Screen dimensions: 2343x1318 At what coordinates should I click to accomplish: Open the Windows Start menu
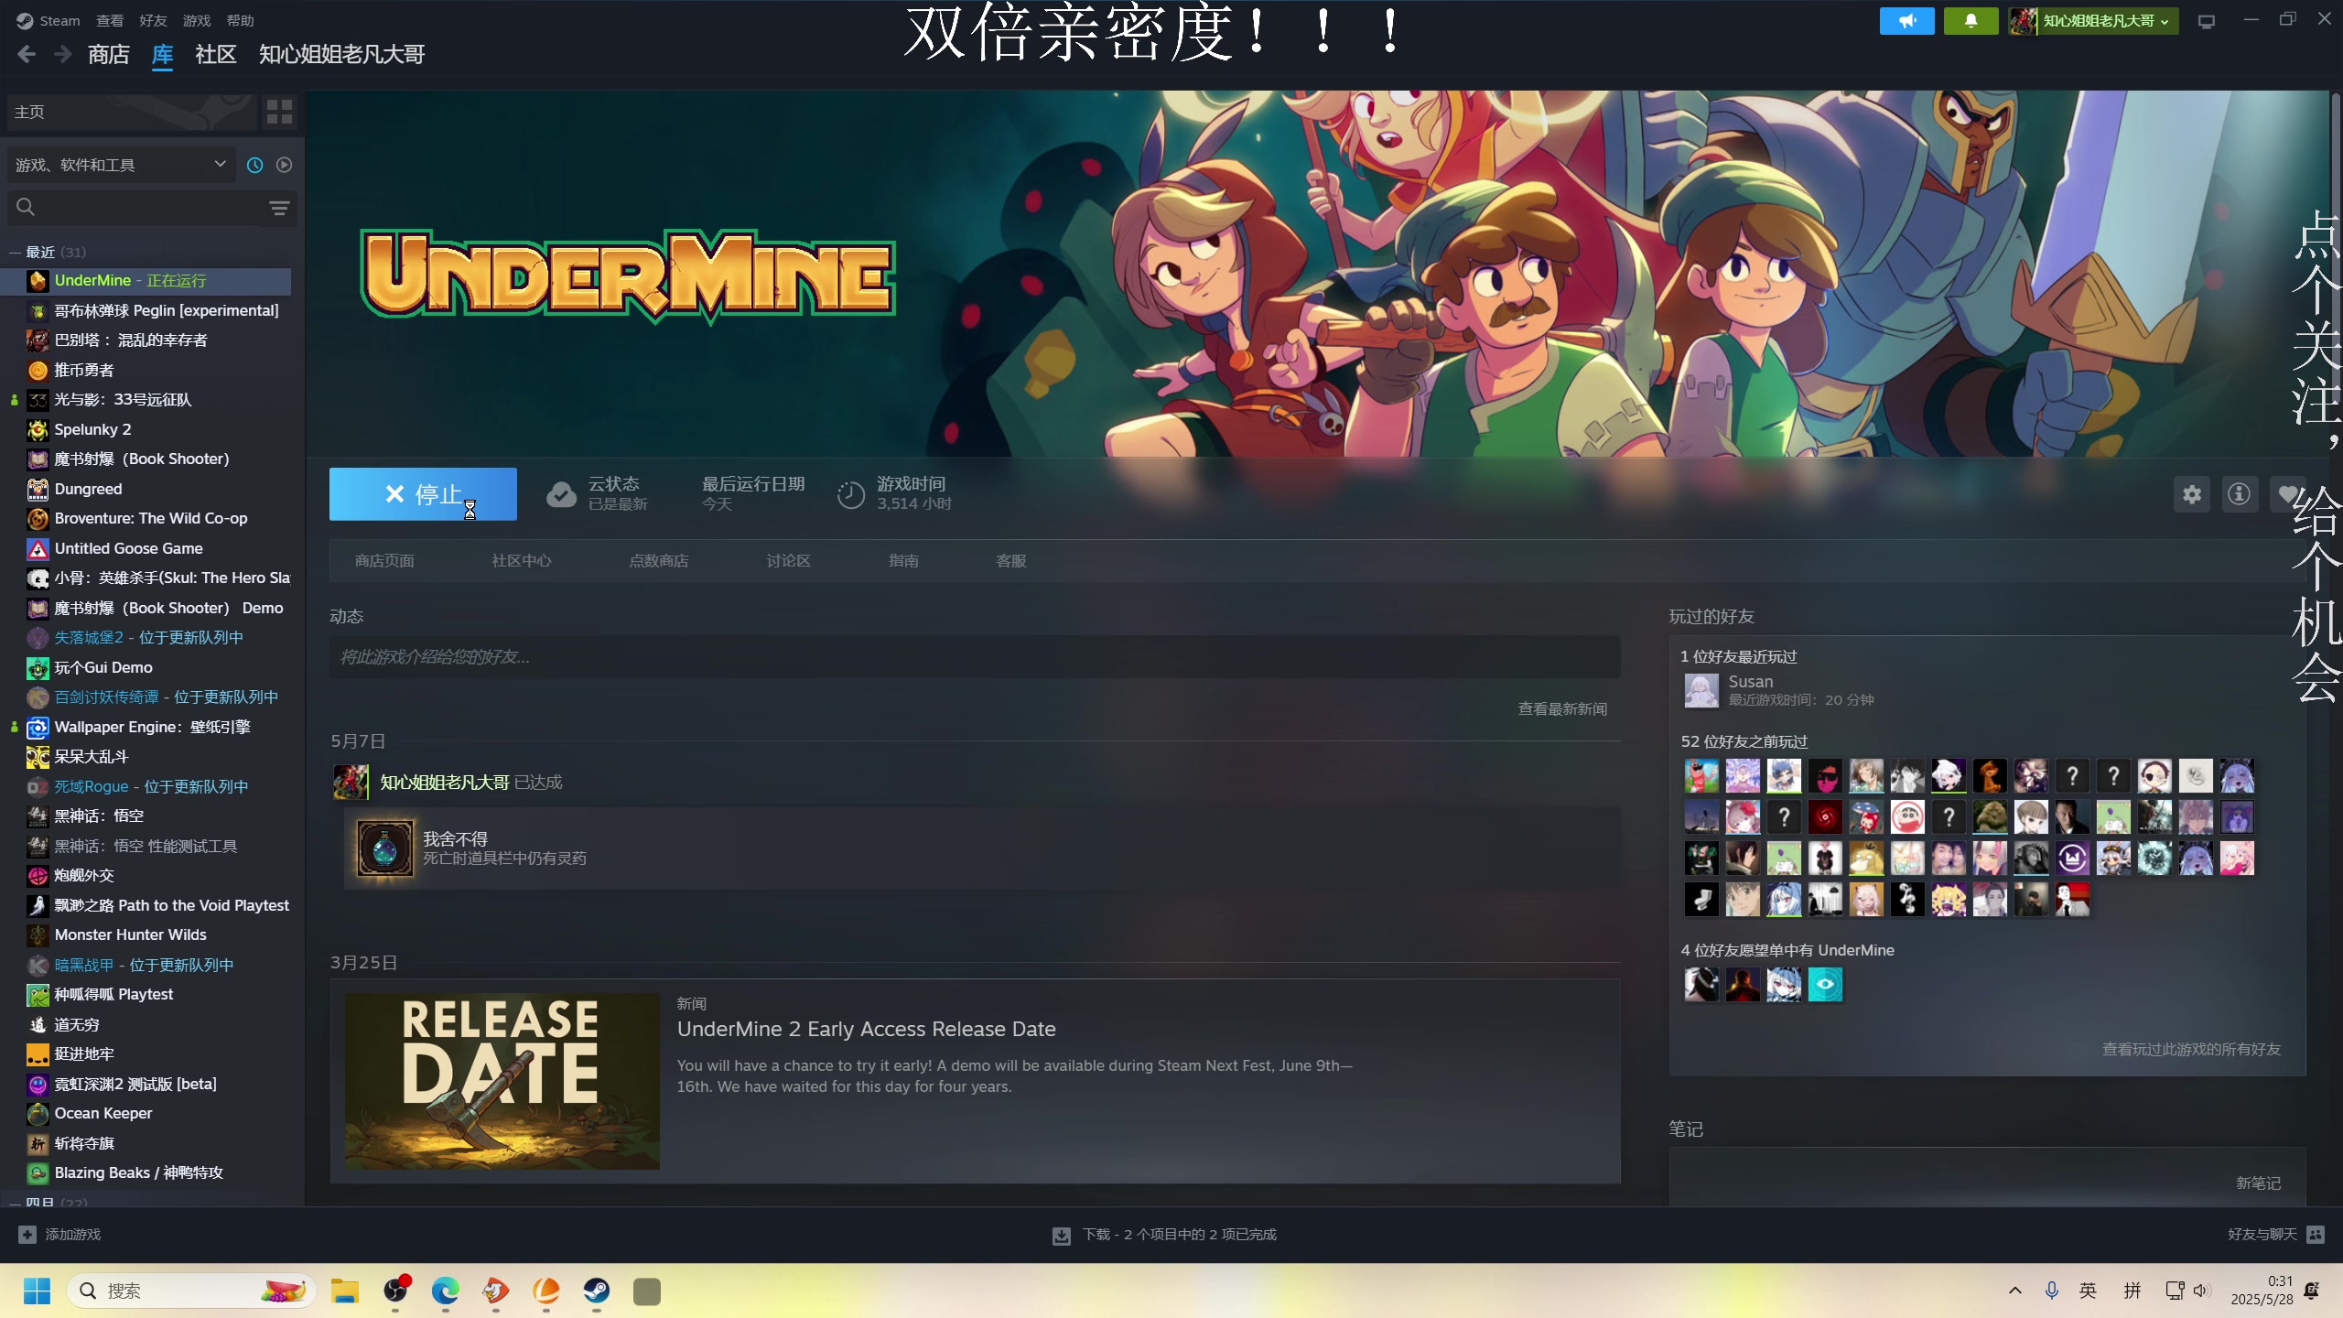pyautogui.click(x=38, y=1291)
